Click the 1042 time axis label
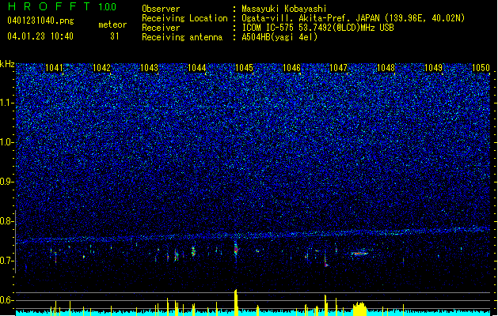 click(x=101, y=68)
